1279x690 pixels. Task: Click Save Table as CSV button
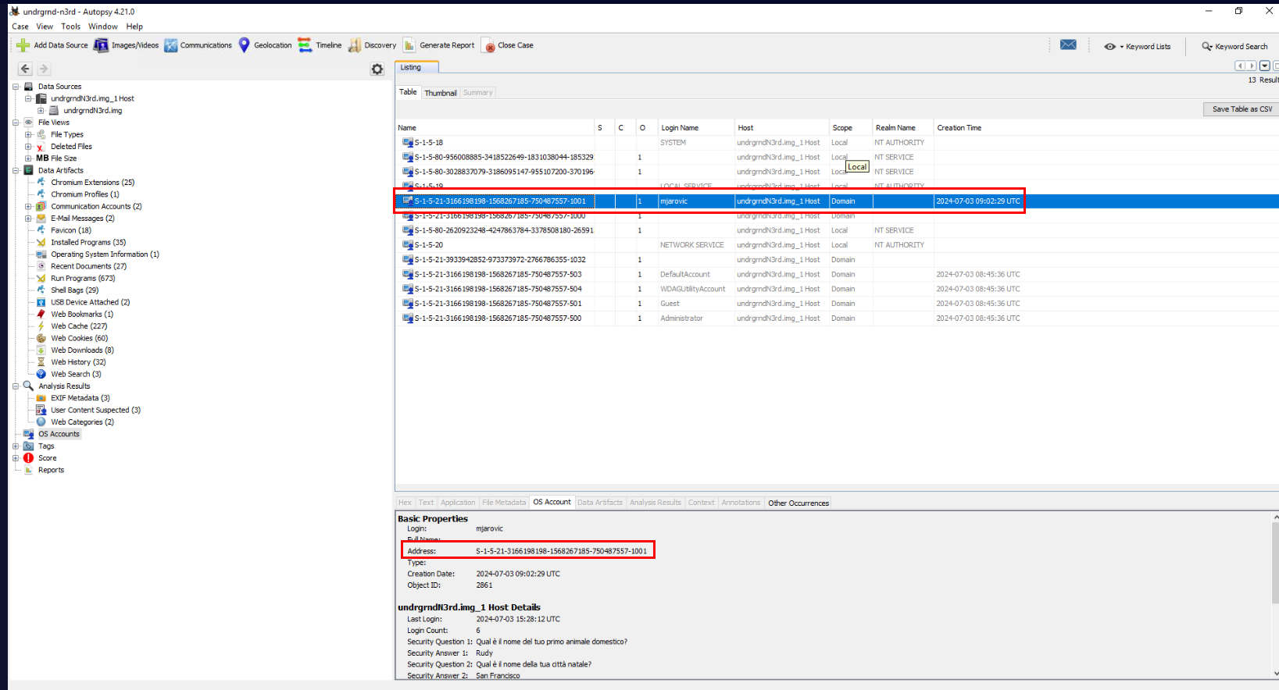(1241, 109)
